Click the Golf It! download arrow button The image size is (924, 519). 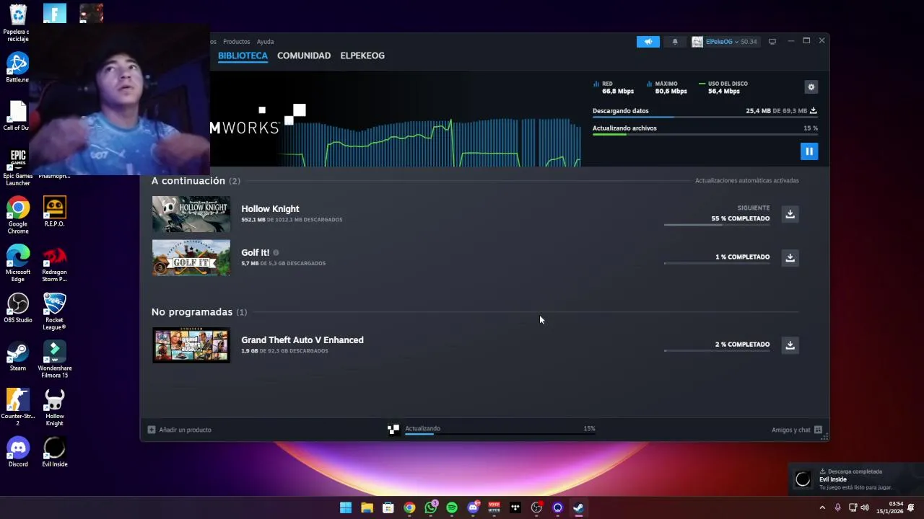[790, 257]
